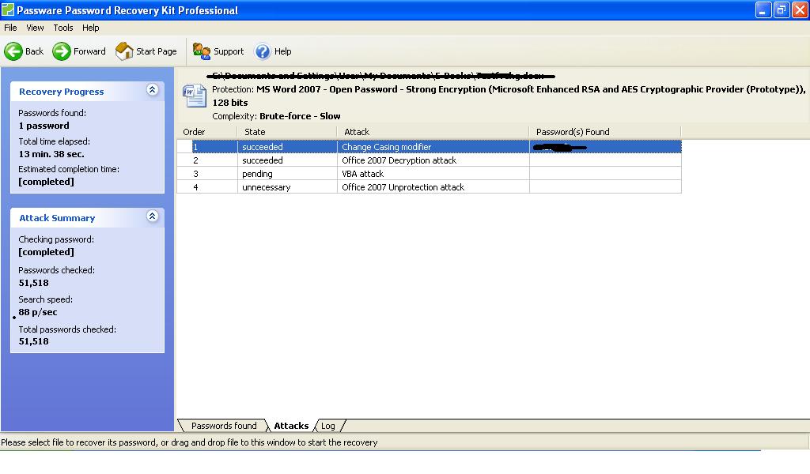Click the Start Page toolbar label

tap(156, 51)
